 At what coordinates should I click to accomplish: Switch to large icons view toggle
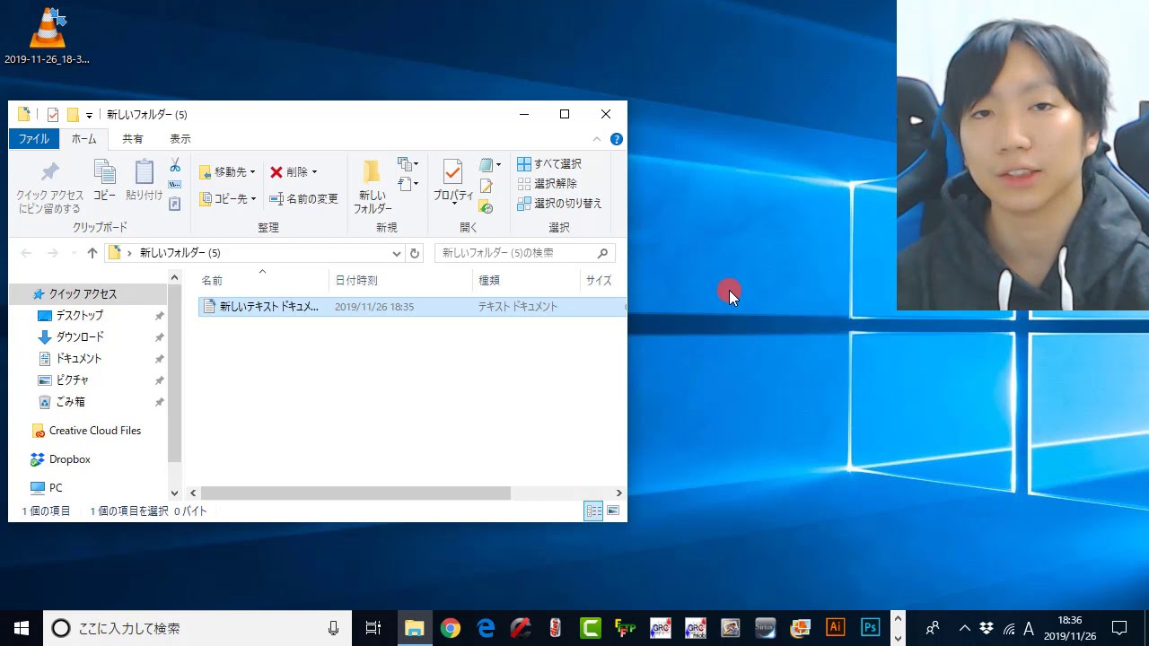(x=613, y=511)
